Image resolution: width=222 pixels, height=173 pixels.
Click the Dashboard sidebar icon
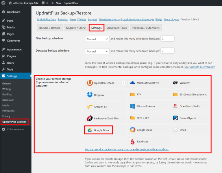(3, 12)
